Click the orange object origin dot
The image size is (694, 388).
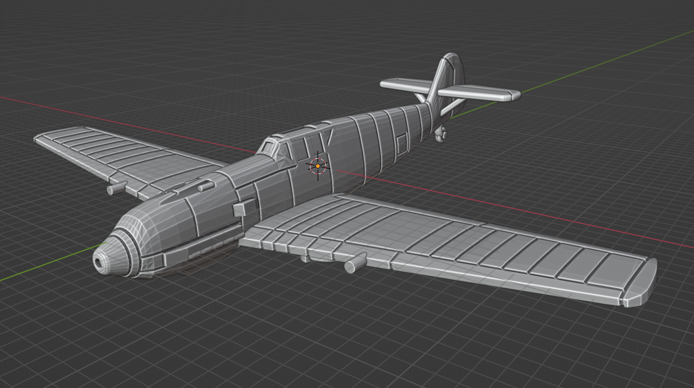(x=318, y=166)
